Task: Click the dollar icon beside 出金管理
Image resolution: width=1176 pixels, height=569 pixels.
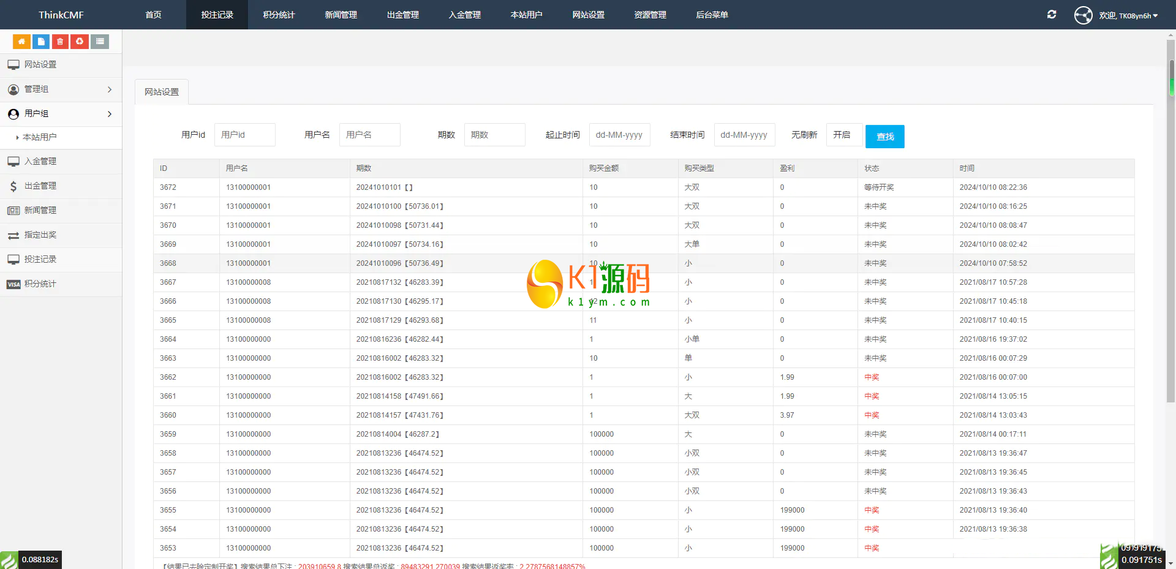Action: [x=13, y=186]
